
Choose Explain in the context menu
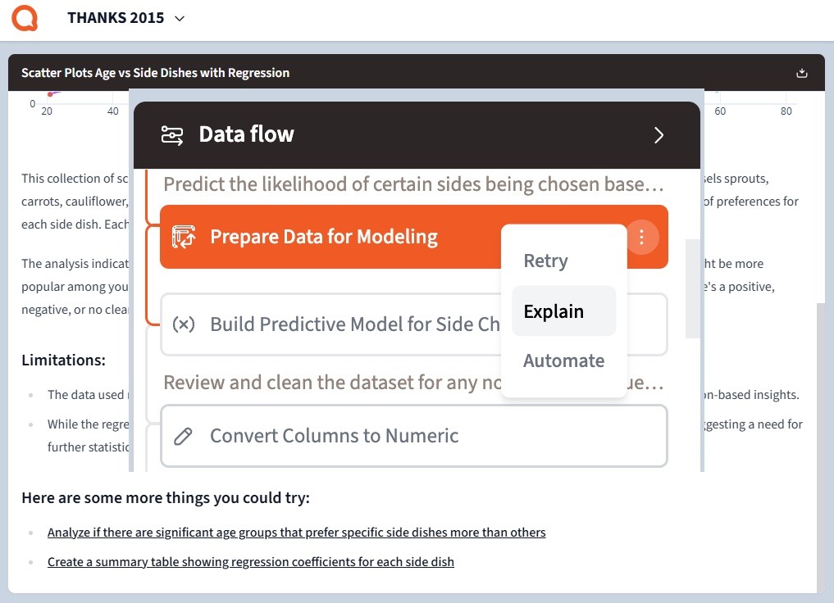coord(554,311)
